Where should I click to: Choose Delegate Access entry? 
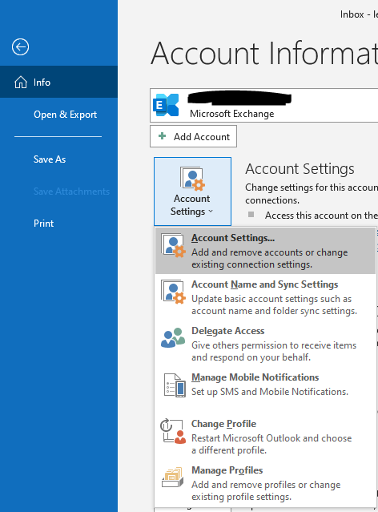[x=265, y=344]
